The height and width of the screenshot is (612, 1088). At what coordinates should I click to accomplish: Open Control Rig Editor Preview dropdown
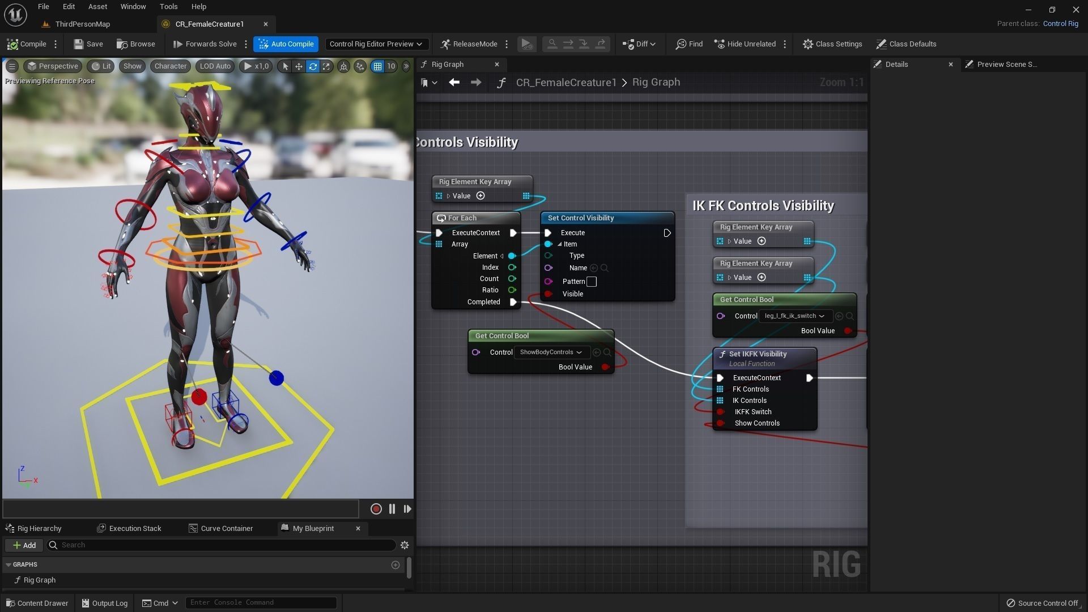tap(376, 44)
